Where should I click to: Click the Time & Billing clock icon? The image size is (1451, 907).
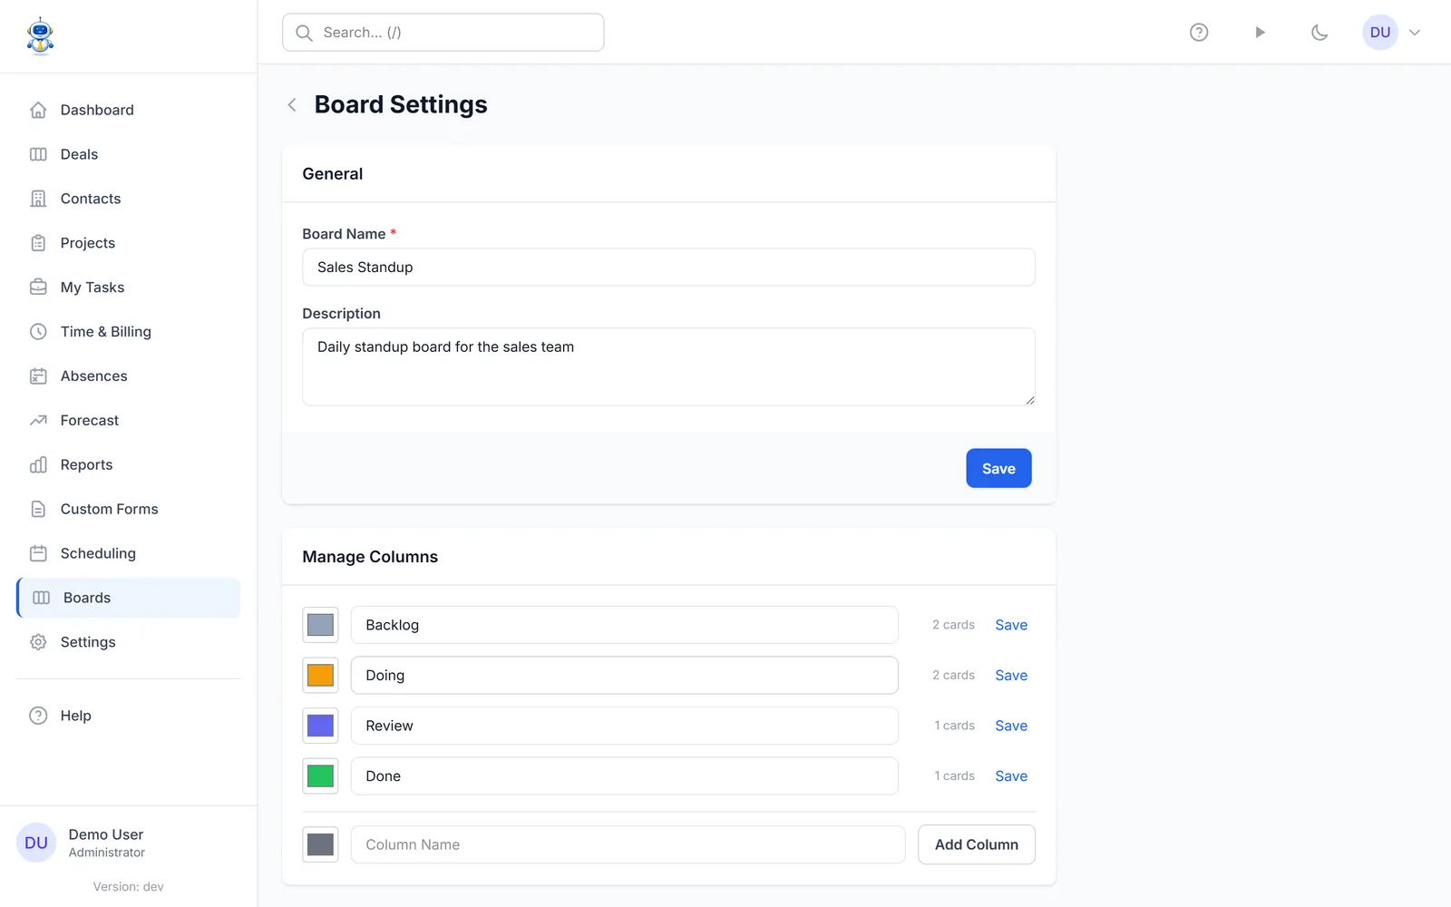pyautogui.click(x=38, y=332)
